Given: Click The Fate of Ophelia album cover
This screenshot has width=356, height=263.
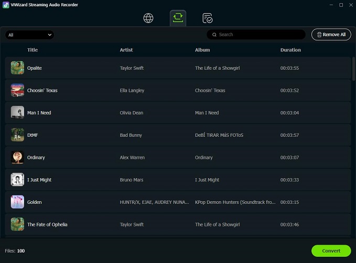Looking at the screenshot, I should pos(17,224).
